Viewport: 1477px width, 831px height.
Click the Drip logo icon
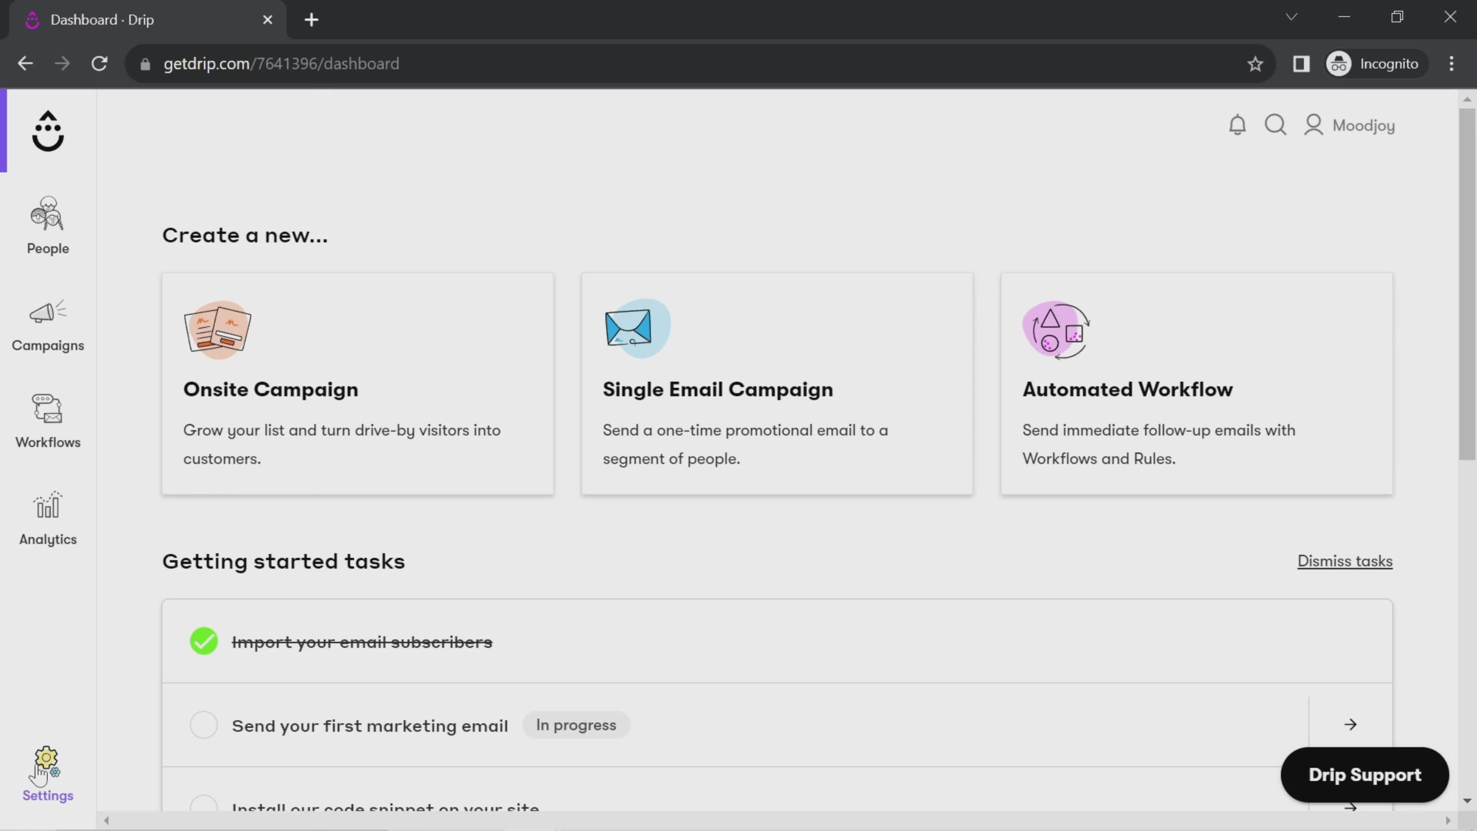48,130
